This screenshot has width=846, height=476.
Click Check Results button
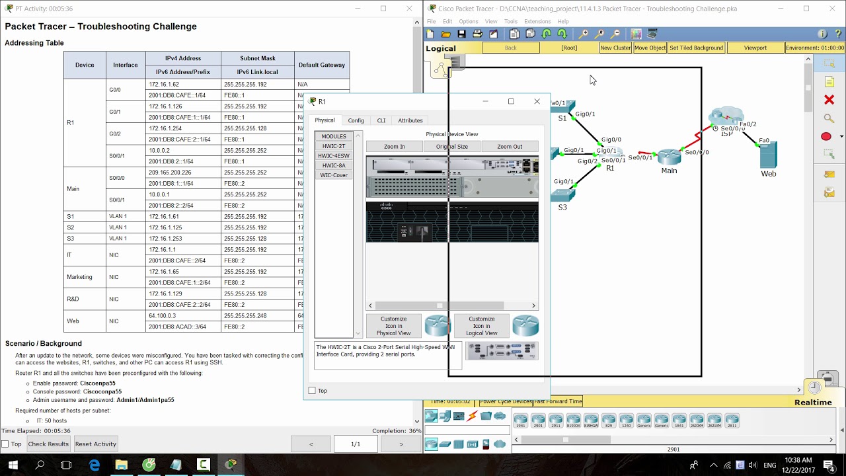[x=48, y=444]
